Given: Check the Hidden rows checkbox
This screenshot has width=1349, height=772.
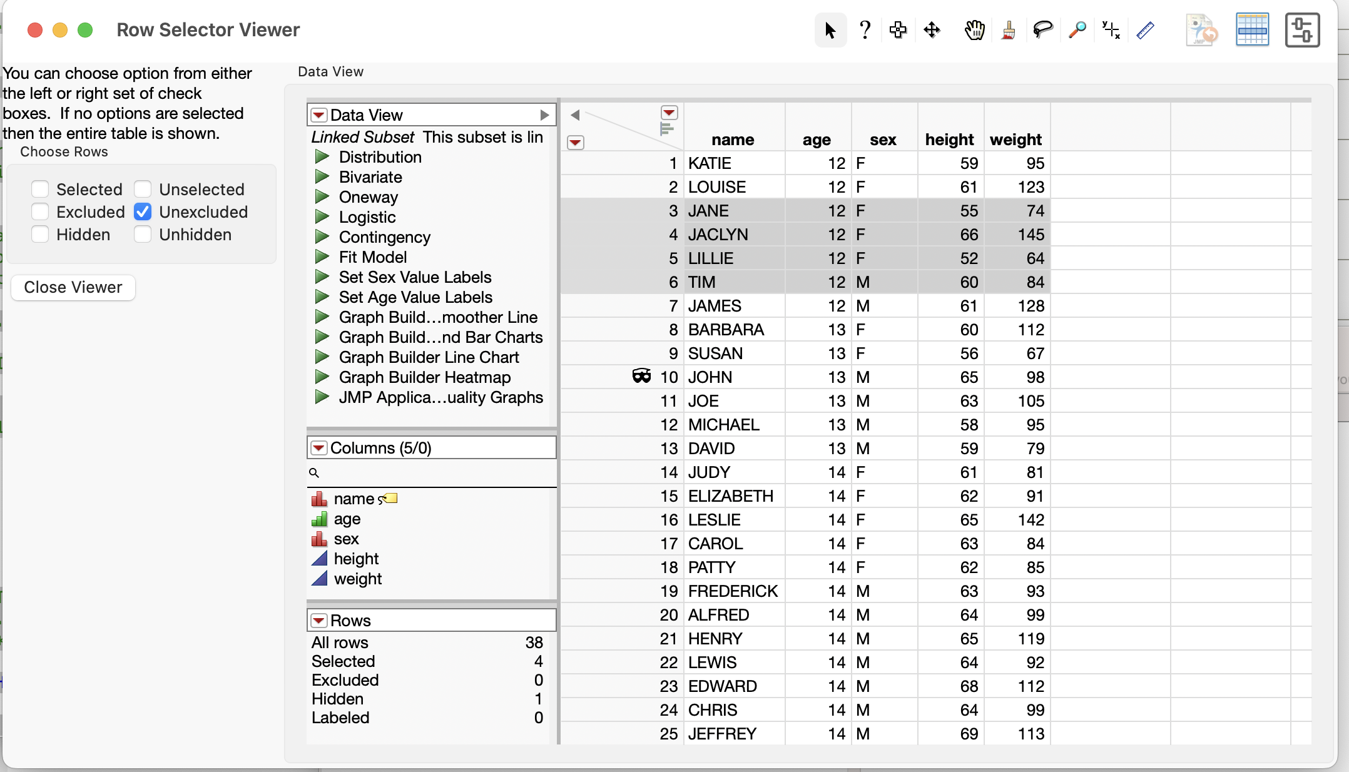Looking at the screenshot, I should tap(40, 234).
